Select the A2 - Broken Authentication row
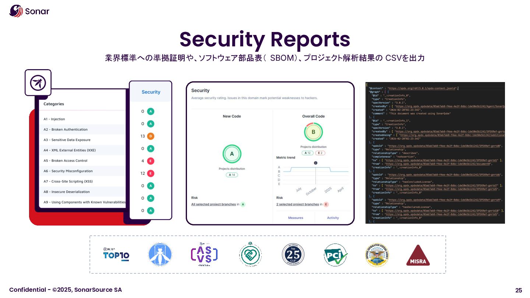 point(82,130)
